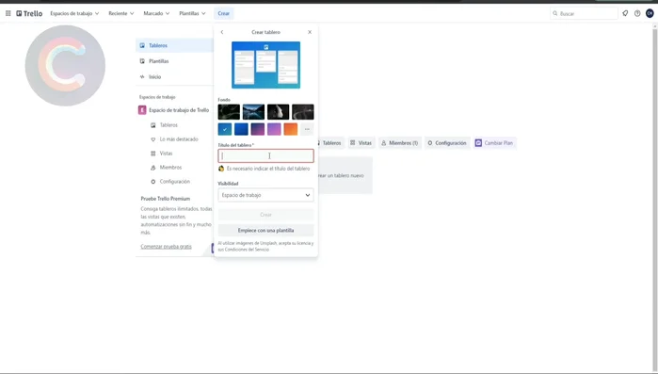Screen dimensions: 658x374
Task: Show more backgrounds with ellipsis button
Action: 307,129
